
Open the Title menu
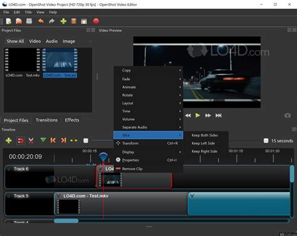pyautogui.click(x=28, y=13)
